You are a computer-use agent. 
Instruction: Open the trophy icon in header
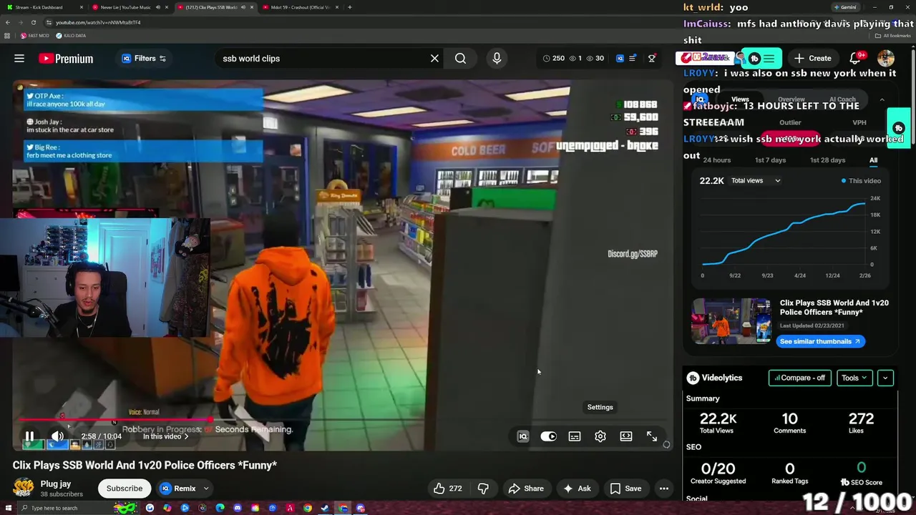tap(652, 59)
